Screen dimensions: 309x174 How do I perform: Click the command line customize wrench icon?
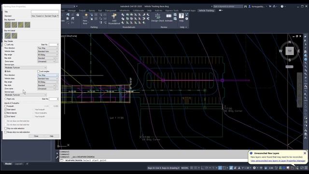(57, 157)
